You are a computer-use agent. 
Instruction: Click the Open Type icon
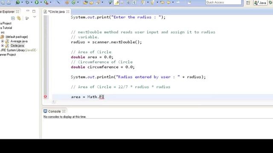tap(85, 2)
